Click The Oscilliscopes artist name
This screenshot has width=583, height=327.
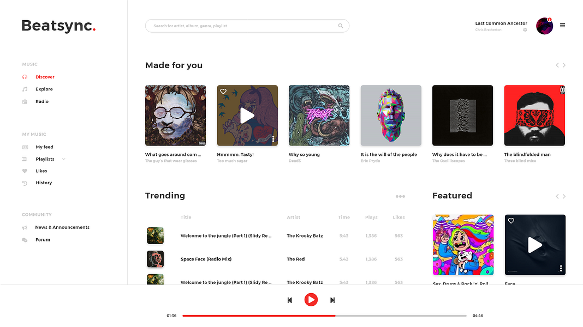click(x=448, y=161)
